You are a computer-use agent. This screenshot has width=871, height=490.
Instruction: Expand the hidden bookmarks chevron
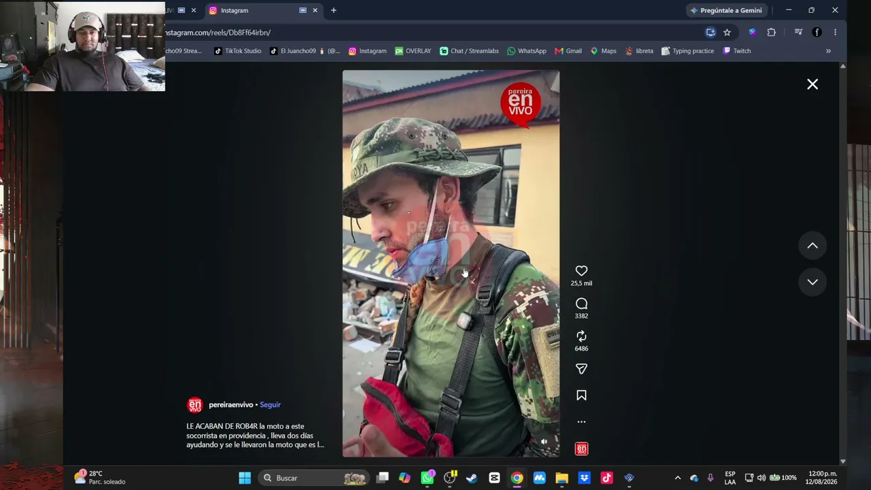(x=828, y=51)
